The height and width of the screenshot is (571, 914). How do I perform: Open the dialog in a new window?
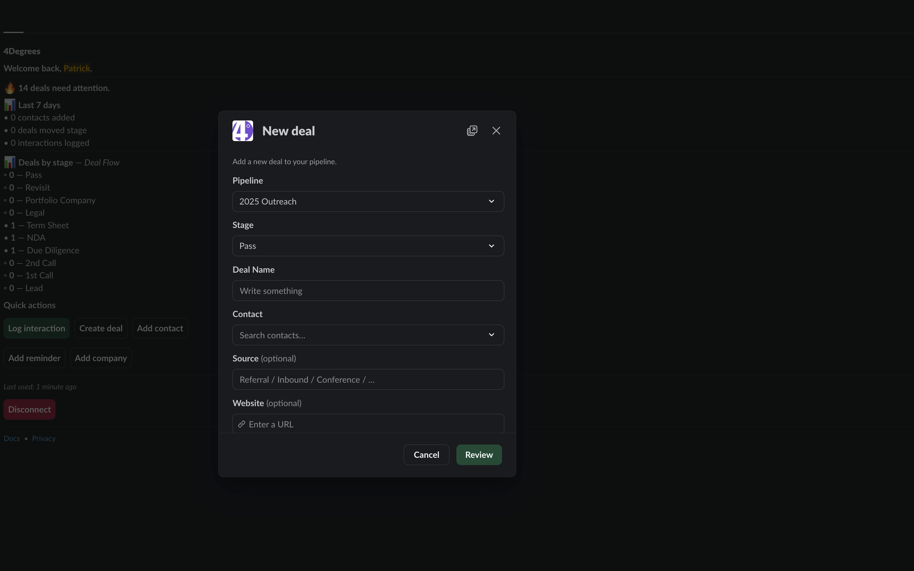(472, 131)
